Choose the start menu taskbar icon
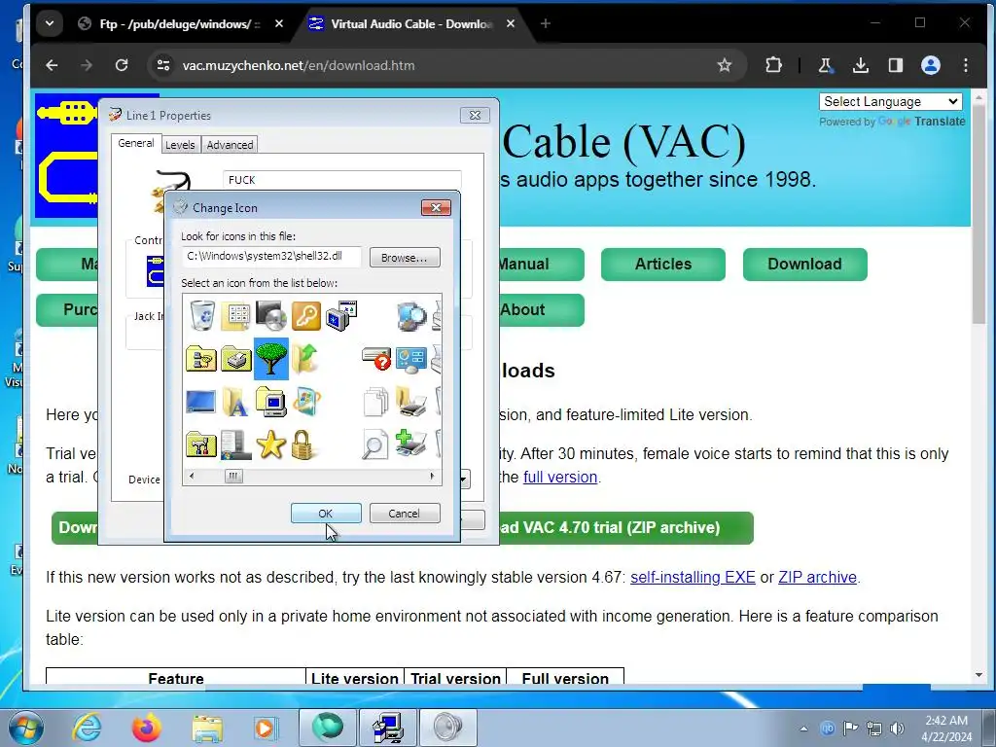 point(235,445)
